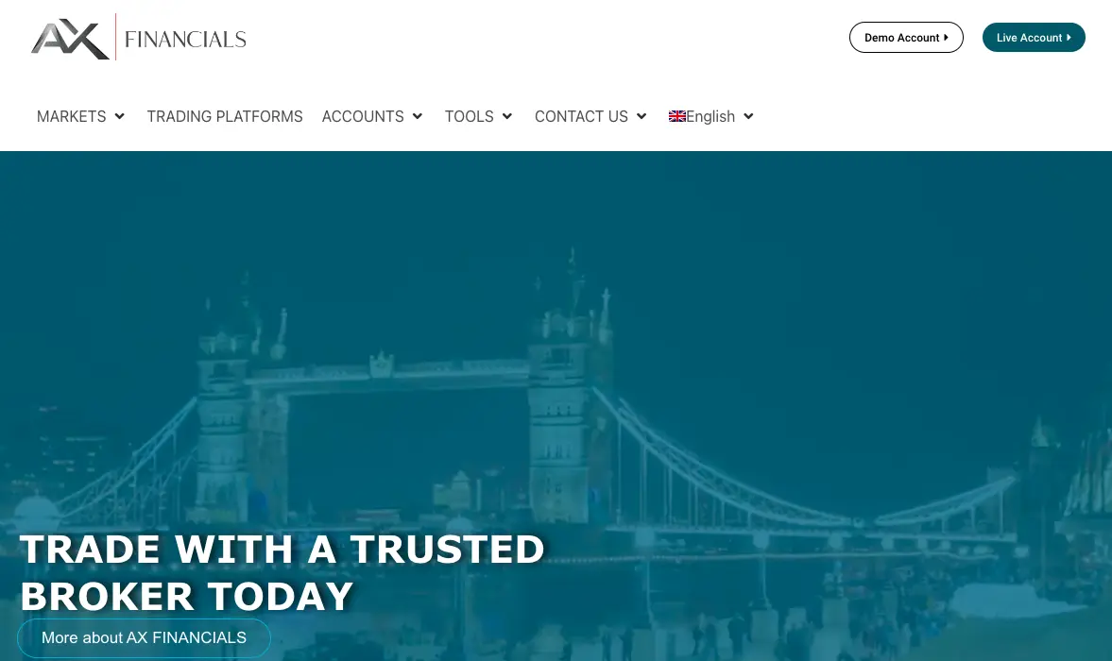
Task: Click the UK flag icon beside English
Action: [676, 116]
